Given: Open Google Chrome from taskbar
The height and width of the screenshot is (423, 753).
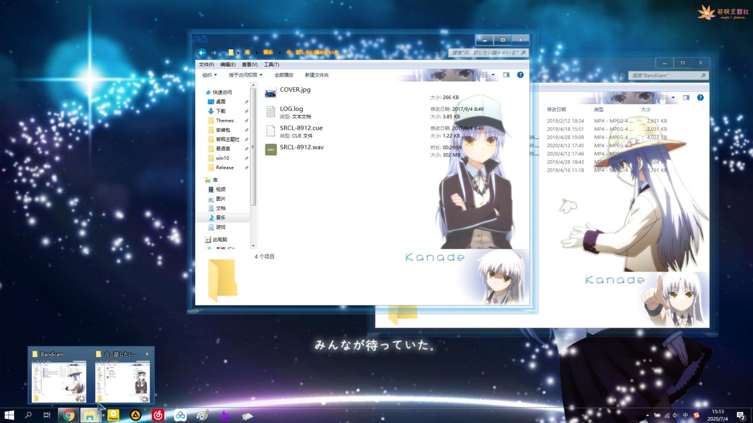Looking at the screenshot, I should pyautogui.click(x=69, y=415).
